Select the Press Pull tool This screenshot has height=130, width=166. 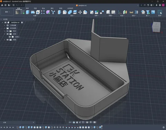[59, 12]
